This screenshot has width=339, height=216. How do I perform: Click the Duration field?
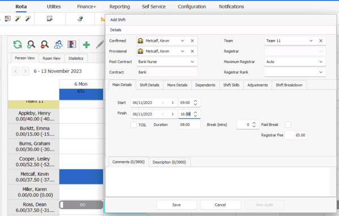point(189,124)
